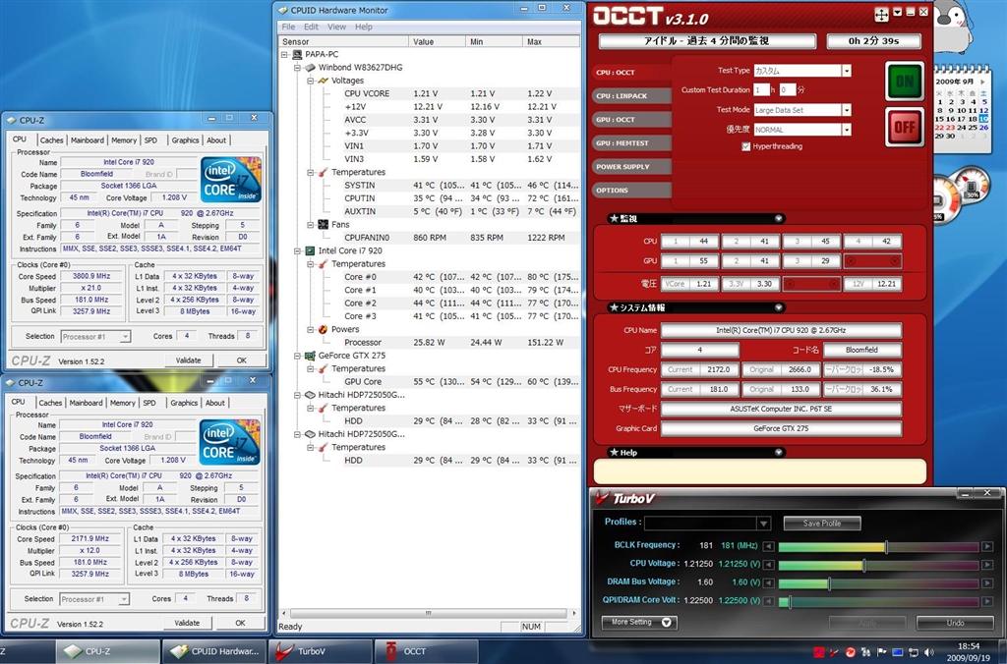Click the CPU Voltage increase arrow

(x=986, y=565)
